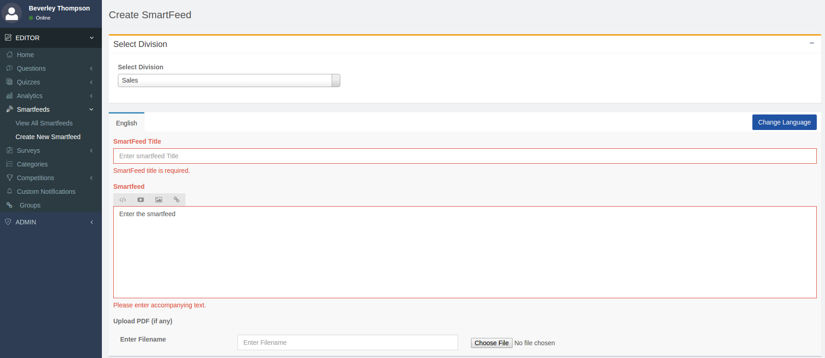The image size is (825, 358).
Task: Insert a video using the editor toolbar
Action: [x=141, y=200]
